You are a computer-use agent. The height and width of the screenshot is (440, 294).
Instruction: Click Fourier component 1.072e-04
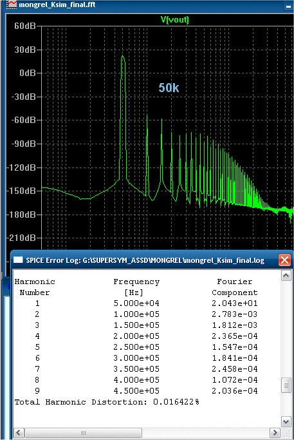click(235, 380)
